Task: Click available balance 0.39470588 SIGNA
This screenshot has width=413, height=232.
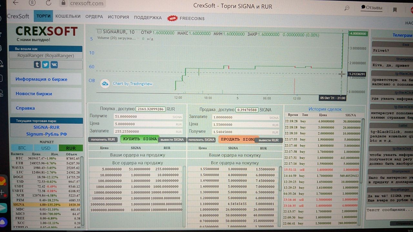Action: pos(247,110)
